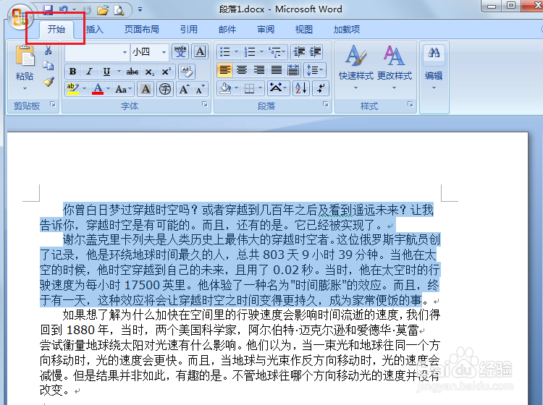The width and height of the screenshot is (543, 405).
Task: Click the Office button logo
Action: tap(19, 17)
